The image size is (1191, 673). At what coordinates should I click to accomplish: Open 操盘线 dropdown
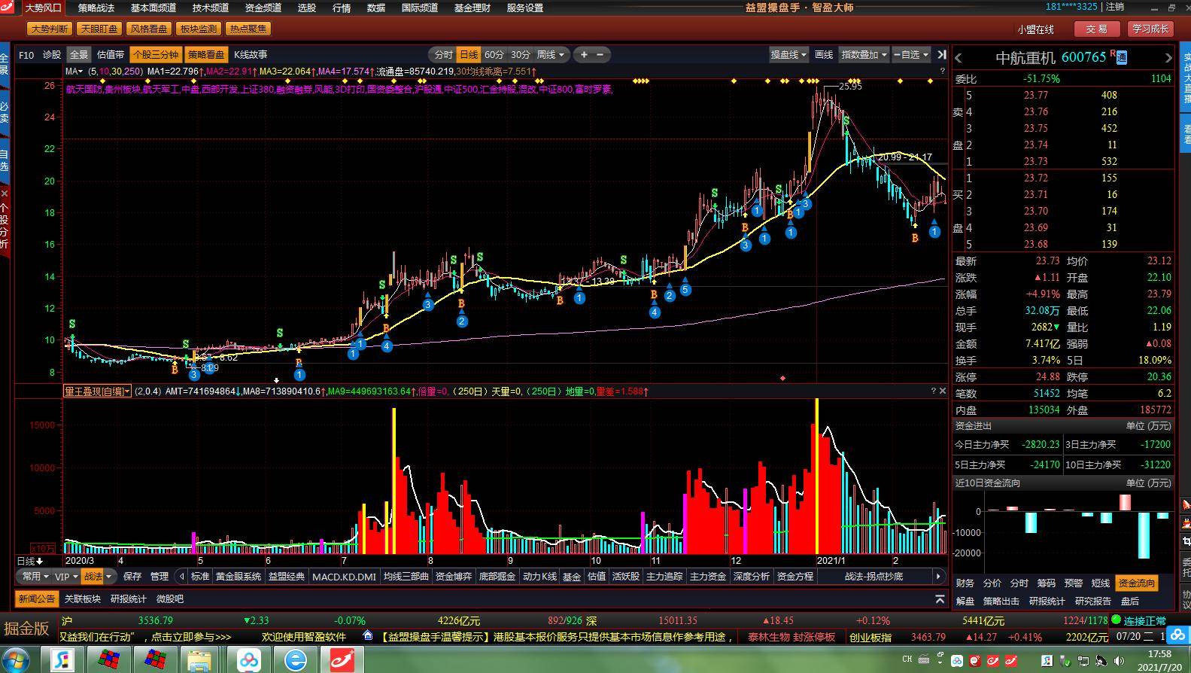click(x=788, y=54)
